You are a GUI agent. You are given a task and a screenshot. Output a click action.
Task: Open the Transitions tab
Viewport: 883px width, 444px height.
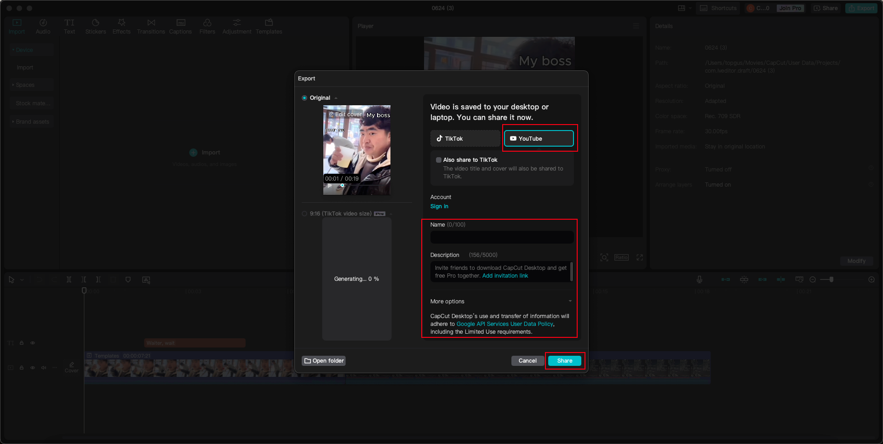pyautogui.click(x=151, y=27)
